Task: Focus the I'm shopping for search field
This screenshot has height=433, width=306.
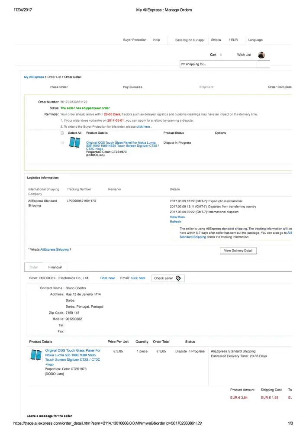Action: coord(218,64)
